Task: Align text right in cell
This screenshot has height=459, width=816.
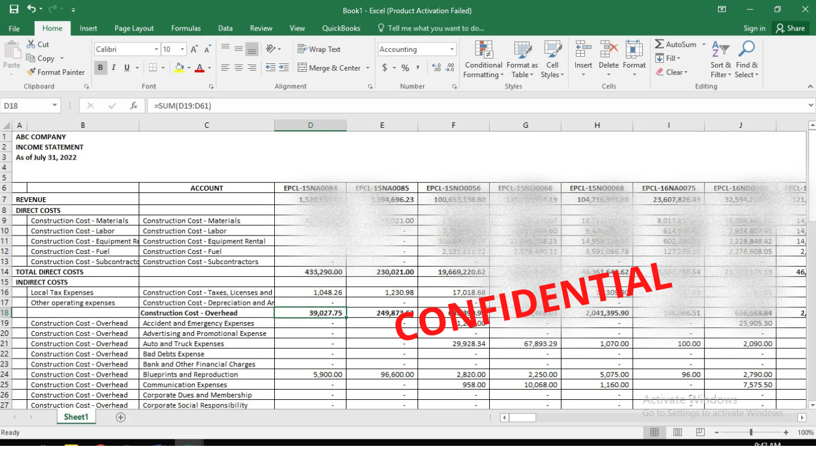Action: [x=251, y=68]
